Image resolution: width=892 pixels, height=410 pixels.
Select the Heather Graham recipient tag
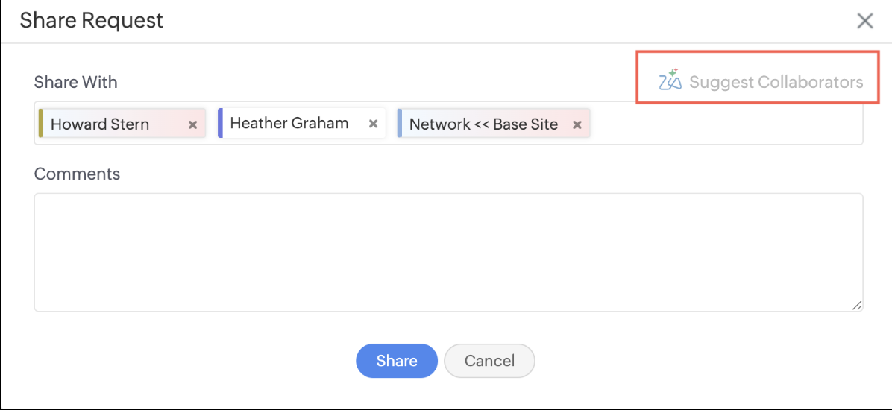pos(289,124)
